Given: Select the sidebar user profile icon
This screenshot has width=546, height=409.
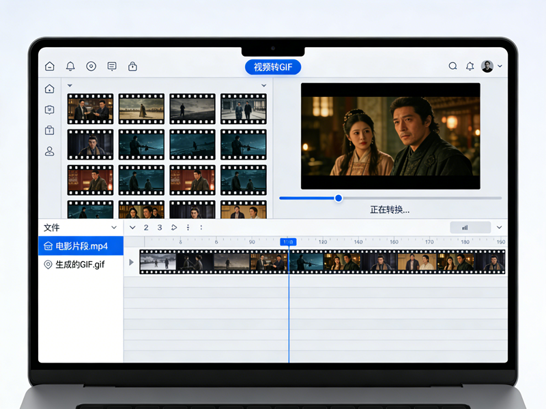Looking at the screenshot, I should (49, 151).
